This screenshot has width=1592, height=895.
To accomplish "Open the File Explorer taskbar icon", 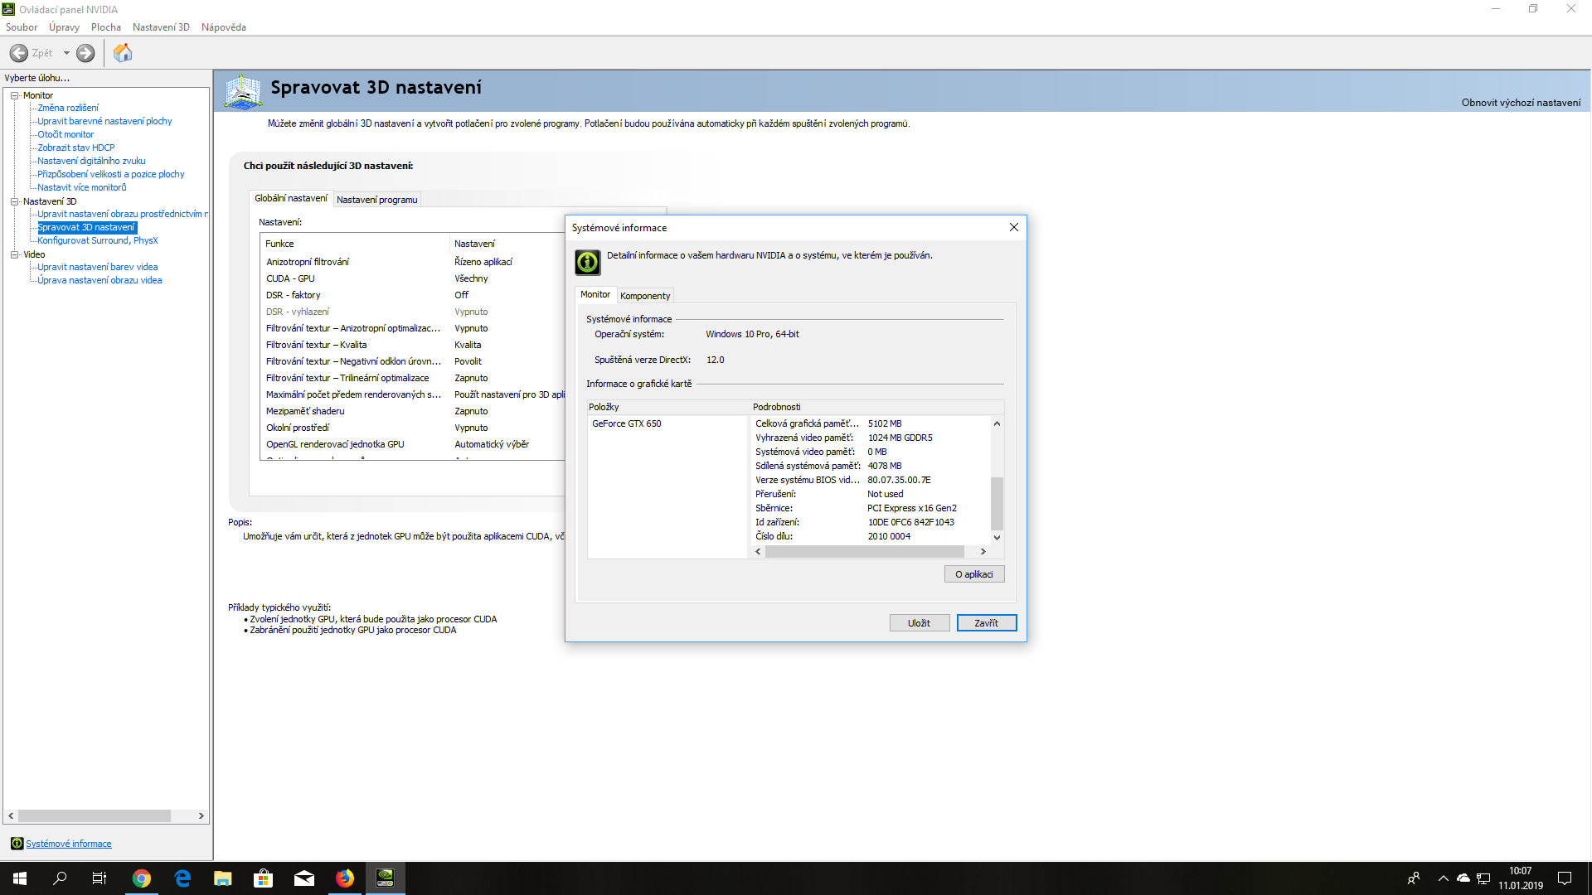I will point(223,878).
